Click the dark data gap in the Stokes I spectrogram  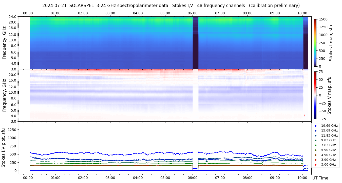tap(195, 43)
